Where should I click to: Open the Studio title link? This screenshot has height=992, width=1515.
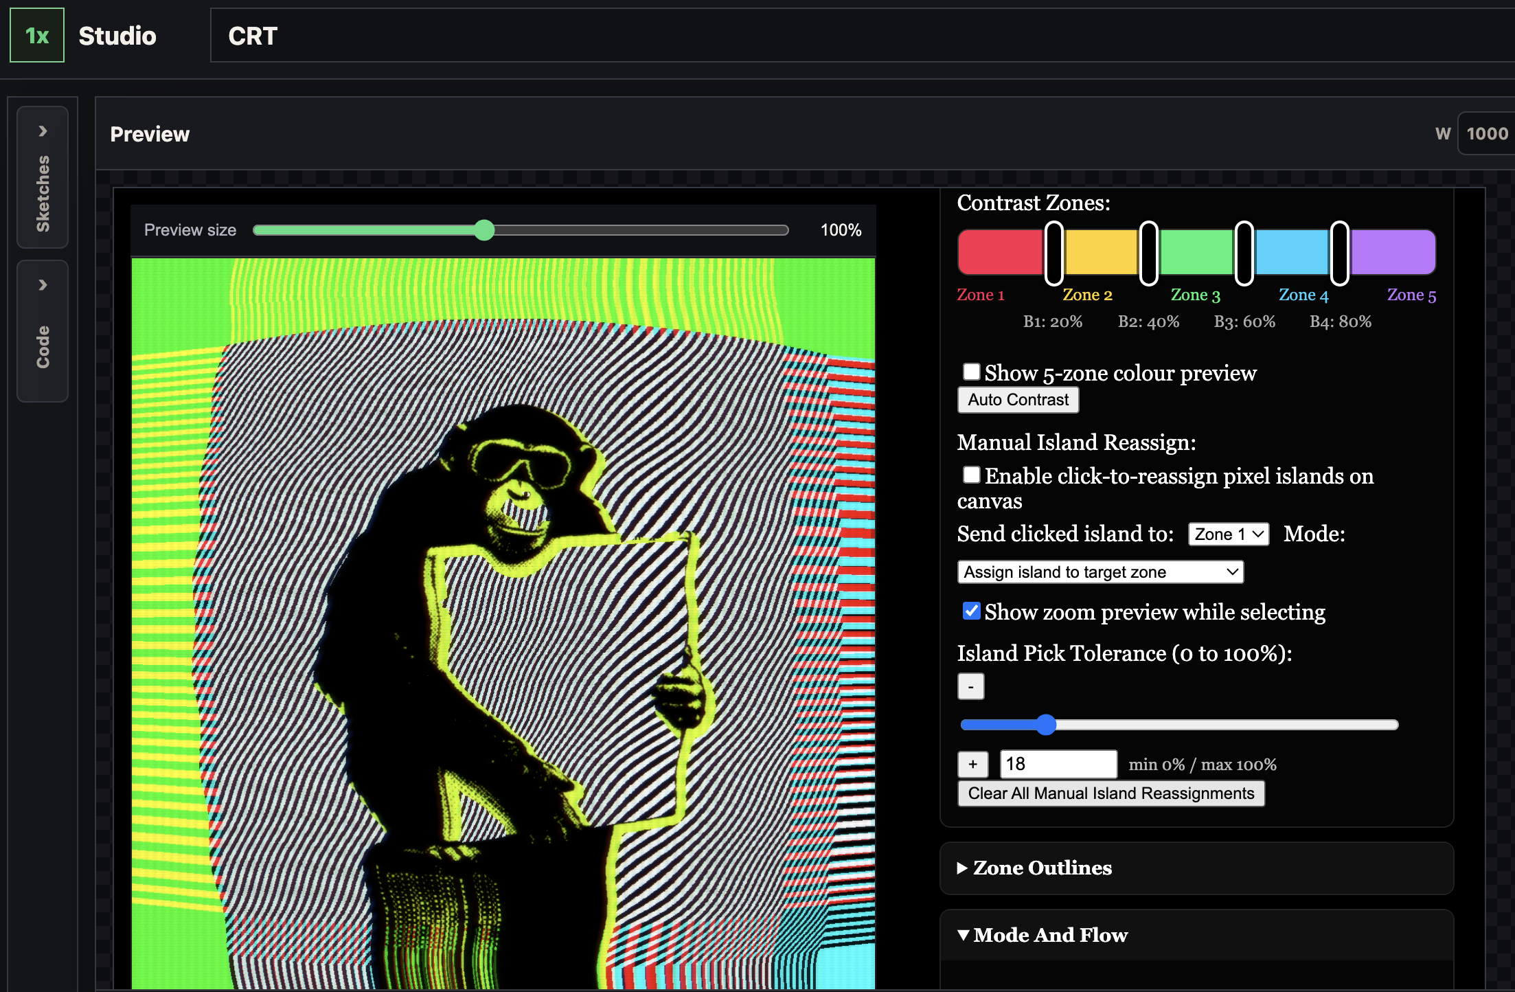point(117,36)
